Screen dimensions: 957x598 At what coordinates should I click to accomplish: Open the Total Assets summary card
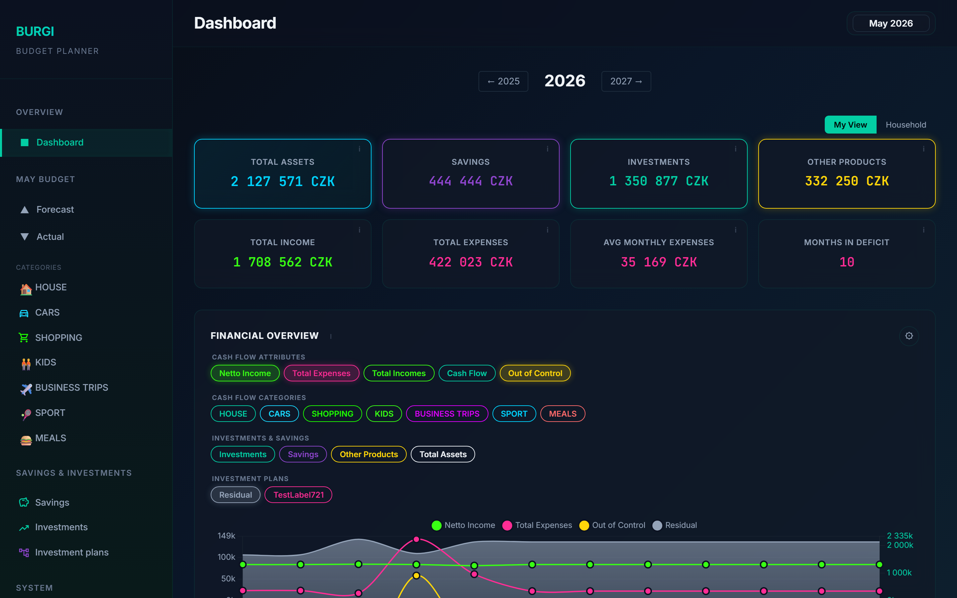[x=282, y=174]
